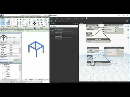The height and width of the screenshot is (97, 130).
Task: Click the Save icon in Dynamo toolbar
Action: point(60,21)
